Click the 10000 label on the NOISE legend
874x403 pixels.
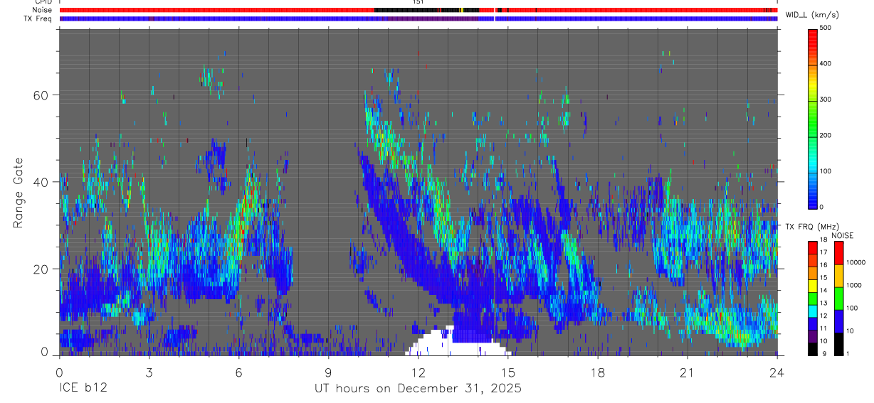856,263
